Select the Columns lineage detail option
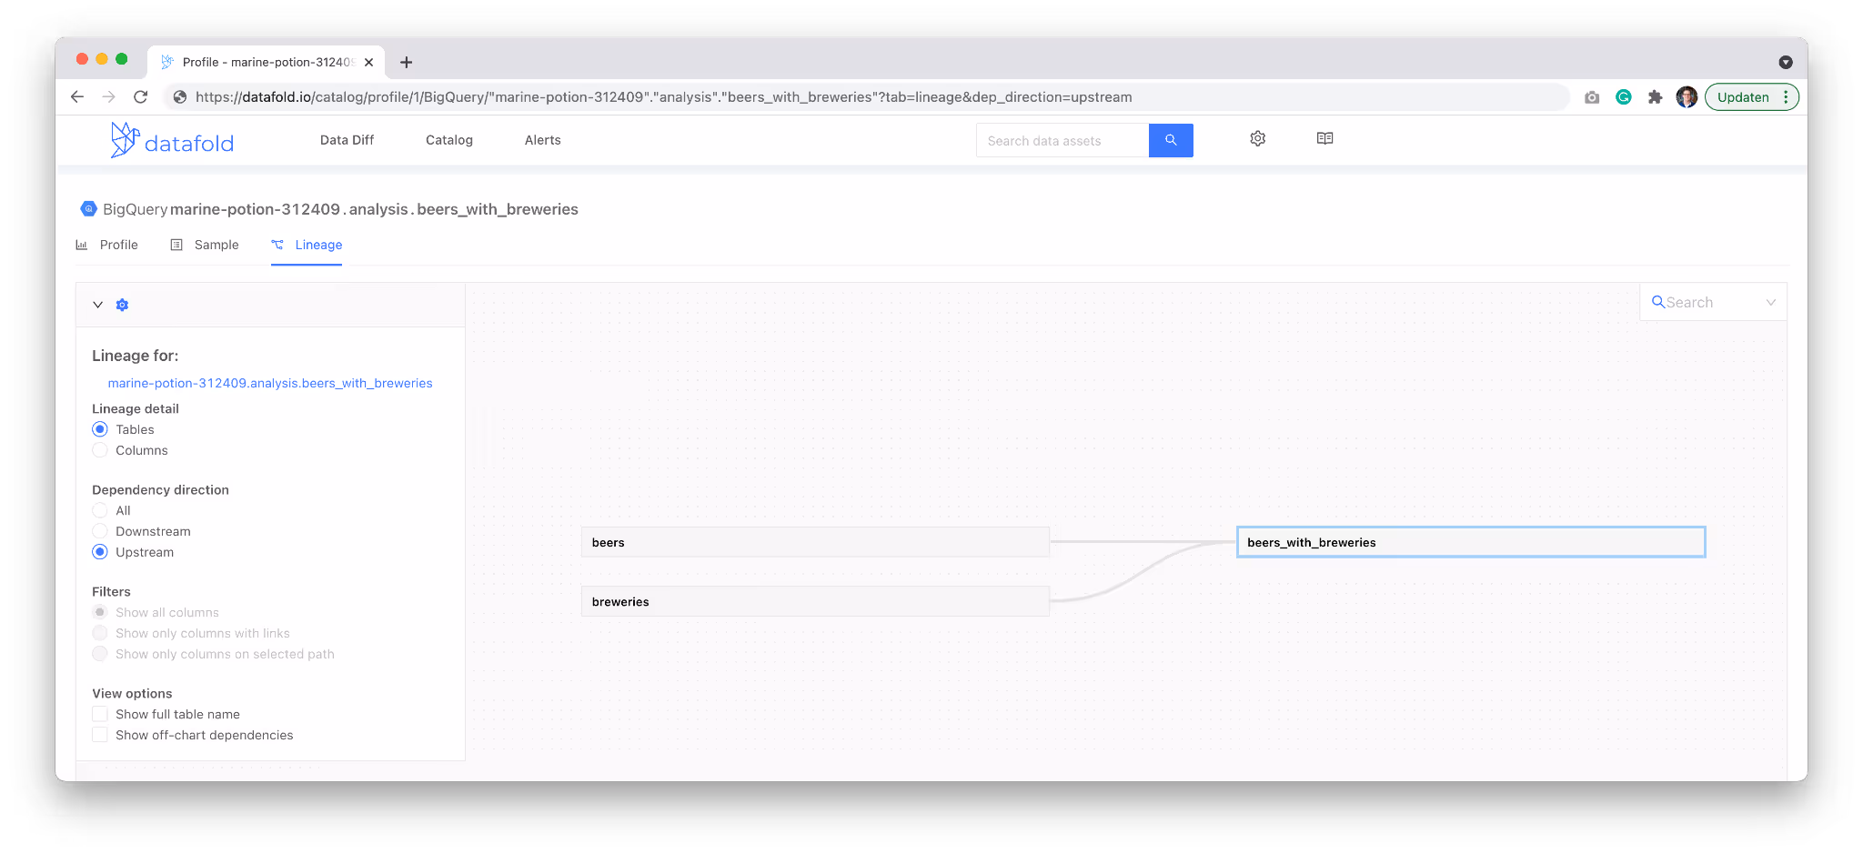Screen dimensions: 1863x854 [x=100, y=450]
